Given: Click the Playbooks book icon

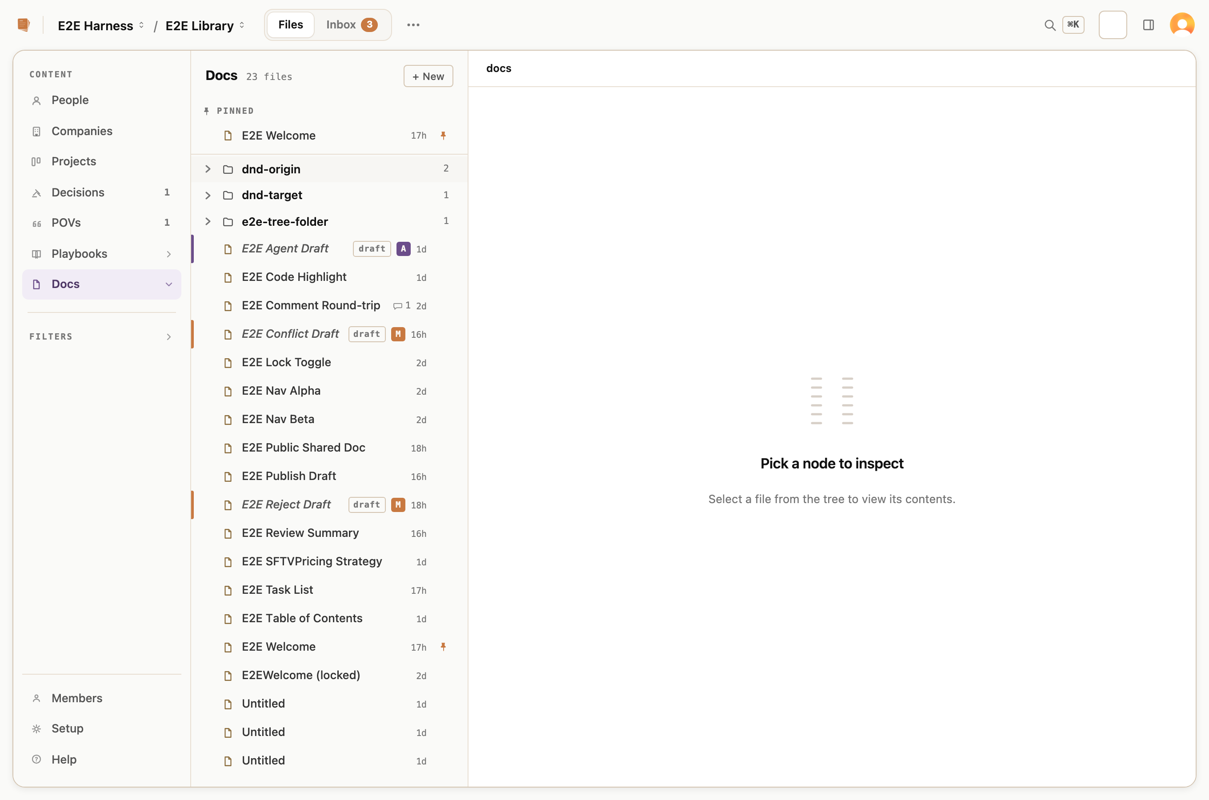Looking at the screenshot, I should pos(36,254).
